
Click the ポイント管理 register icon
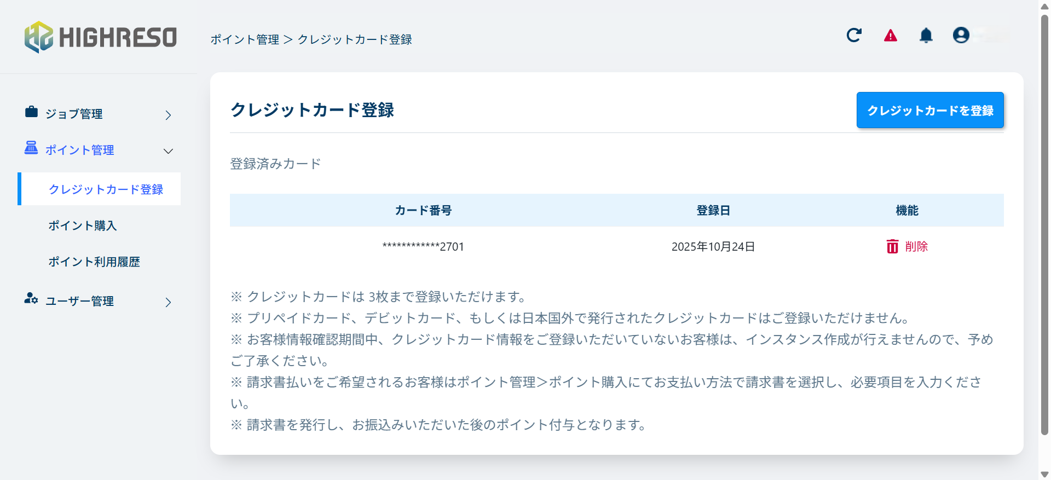(31, 148)
